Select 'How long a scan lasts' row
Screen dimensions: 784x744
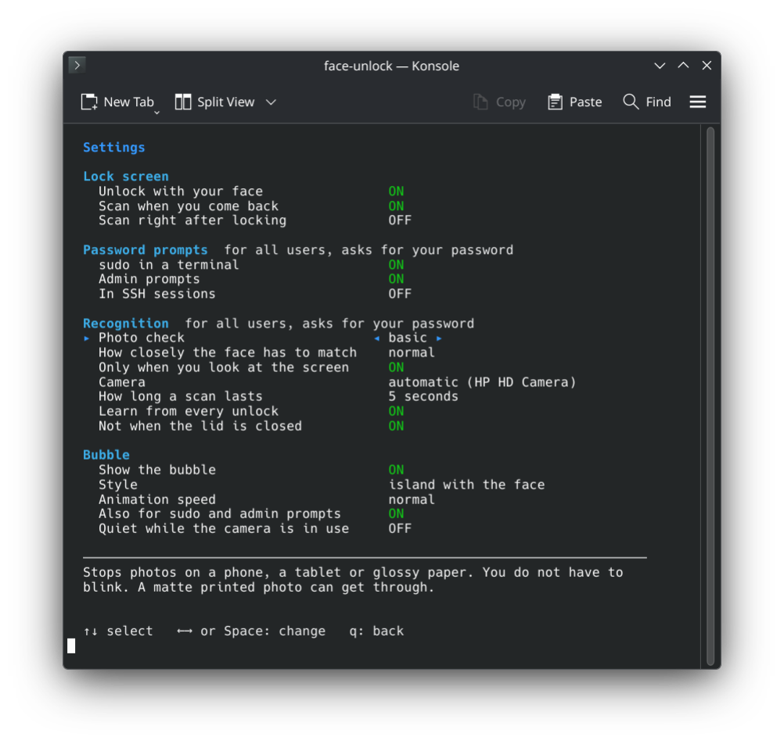pyautogui.click(x=181, y=396)
